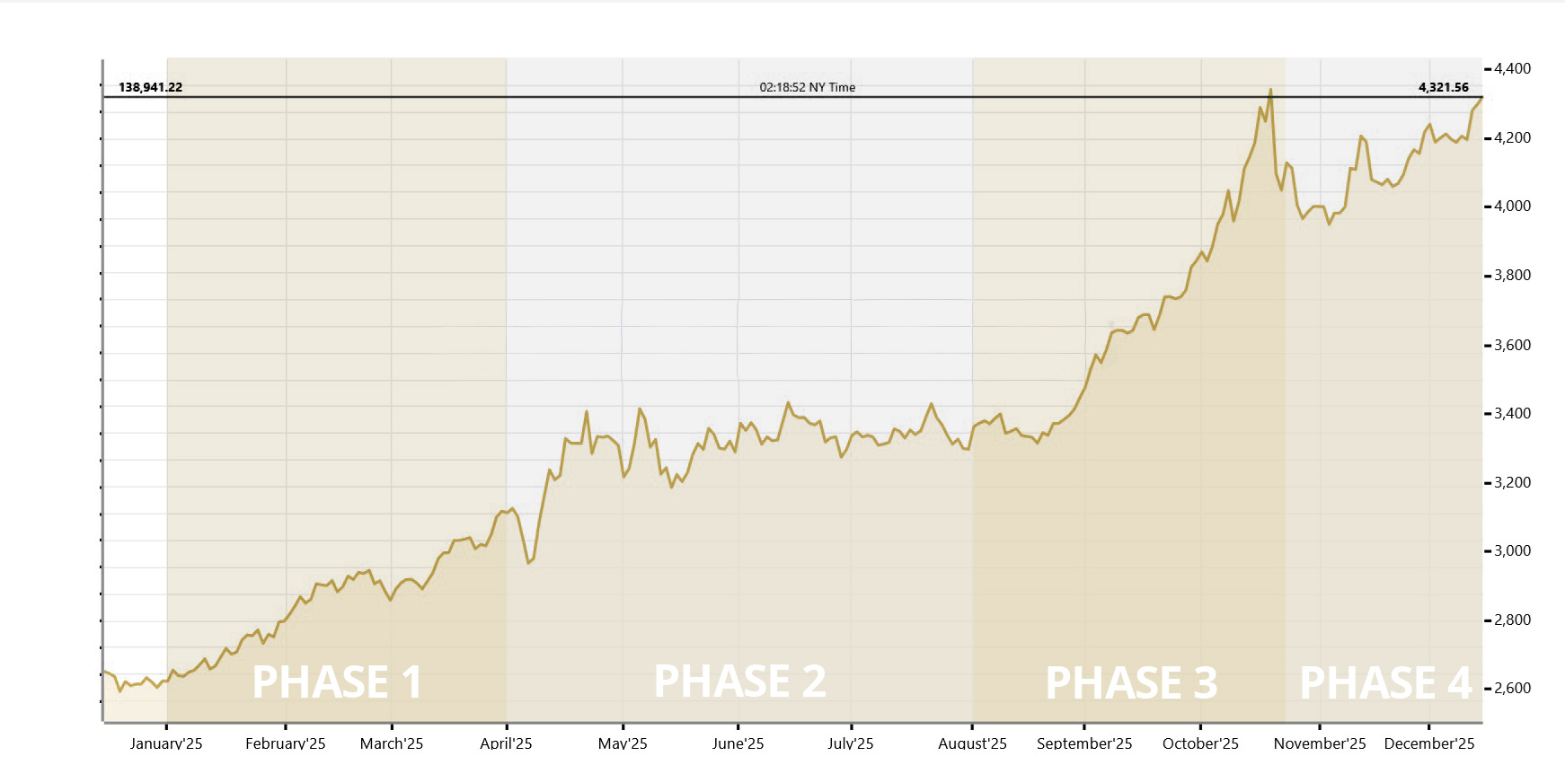Image resolution: width=1565 pixels, height=765 pixels.
Task: Click the May'25 axis label
Action: pyautogui.click(x=623, y=743)
